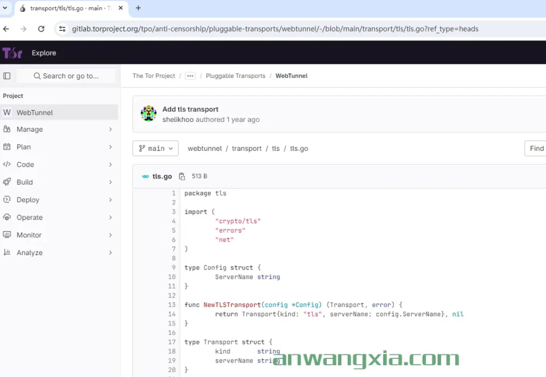This screenshot has height=377, width=546.
Task: Click the Project sidebar heading
Action: (13, 96)
